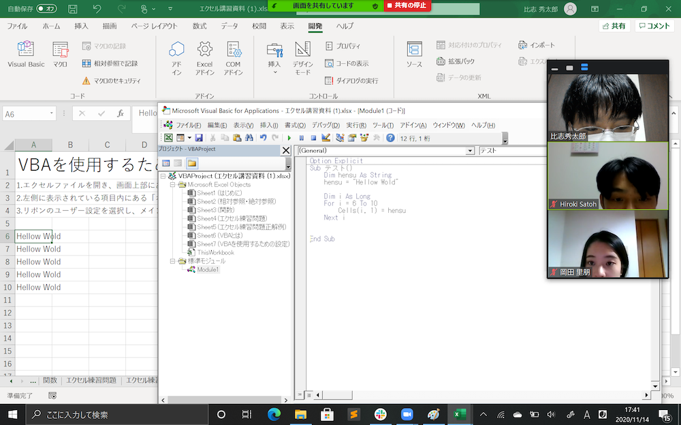This screenshot has width=681, height=425.
Task: Click the Find binoculars icon in VBA toolbar
Action: click(249, 138)
